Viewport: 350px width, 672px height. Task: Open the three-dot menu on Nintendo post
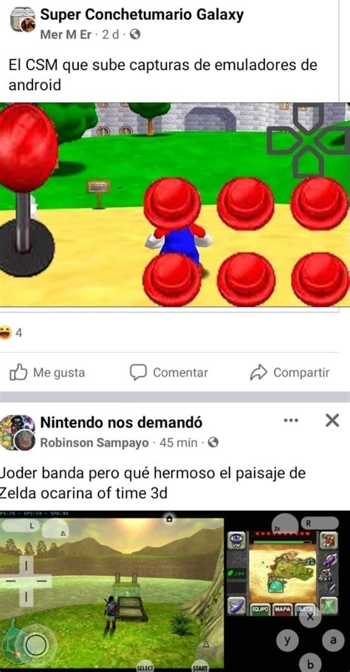(291, 421)
